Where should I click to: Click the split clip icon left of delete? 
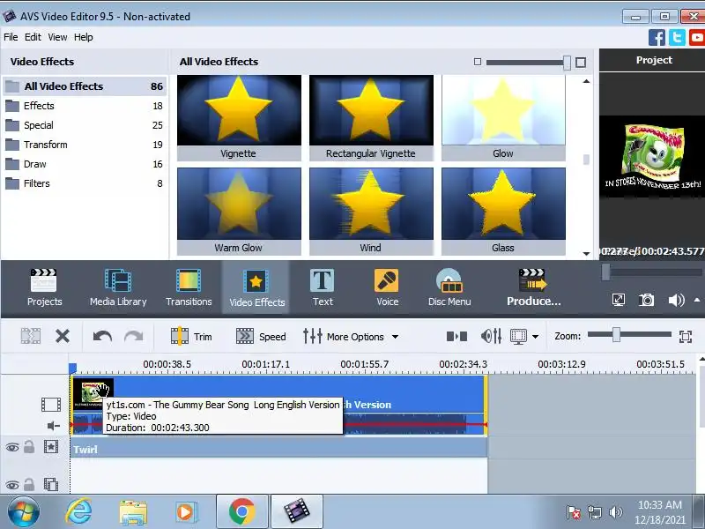pyautogui.click(x=31, y=336)
